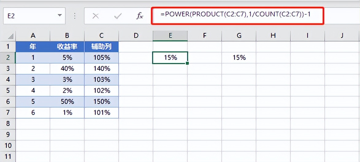Click the cell showing 150%
360x162 pixels.
point(101,101)
